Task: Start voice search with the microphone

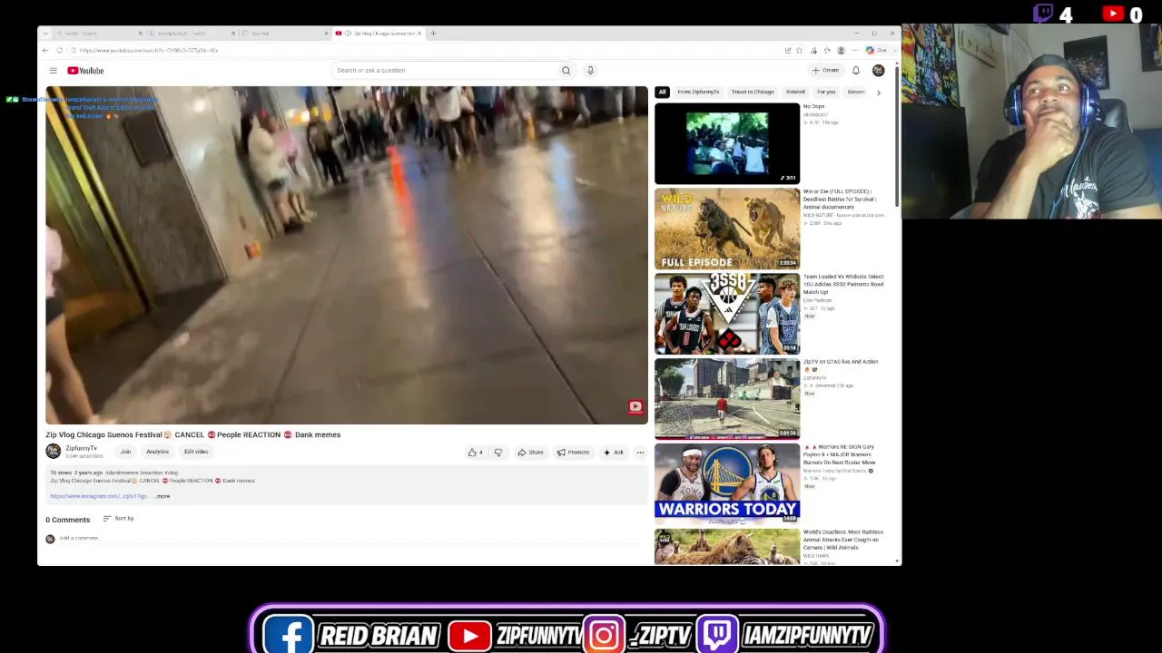Action: coord(590,71)
